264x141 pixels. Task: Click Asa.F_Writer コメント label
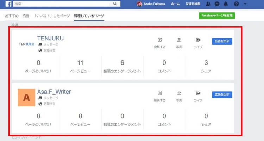tap(164, 125)
